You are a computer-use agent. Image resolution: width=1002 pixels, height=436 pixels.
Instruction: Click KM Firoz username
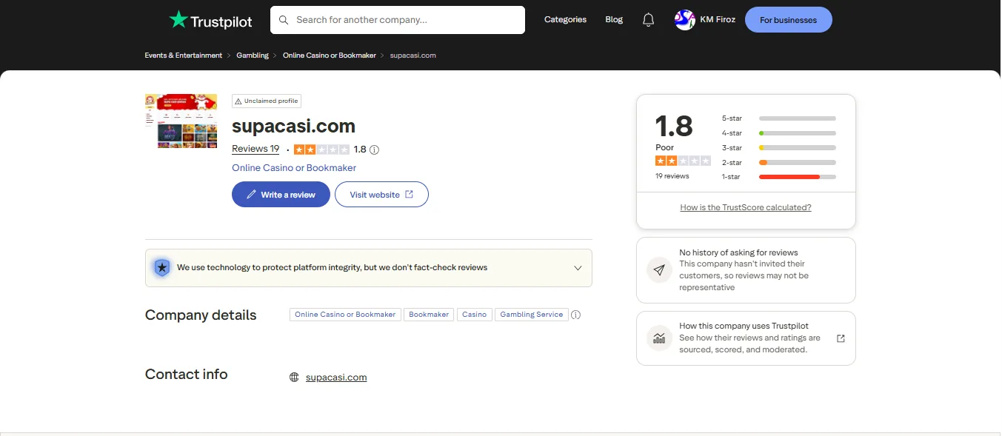(x=718, y=20)
